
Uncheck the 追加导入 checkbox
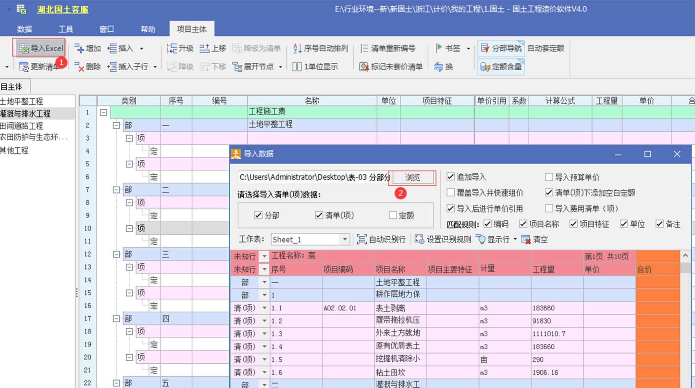[x=451, y=177]
